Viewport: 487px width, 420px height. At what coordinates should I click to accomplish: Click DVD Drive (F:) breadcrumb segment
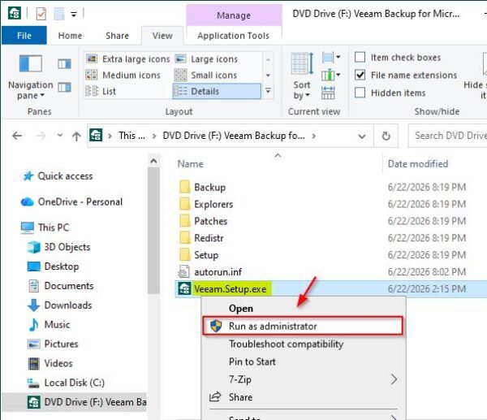point(234,136)
